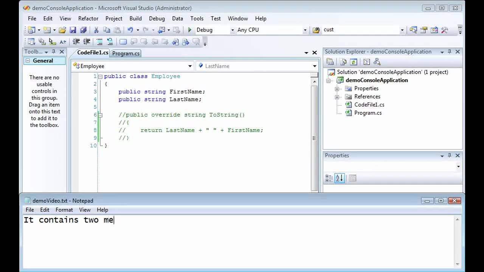Comment out the selected lines icon

pos(99,42)
